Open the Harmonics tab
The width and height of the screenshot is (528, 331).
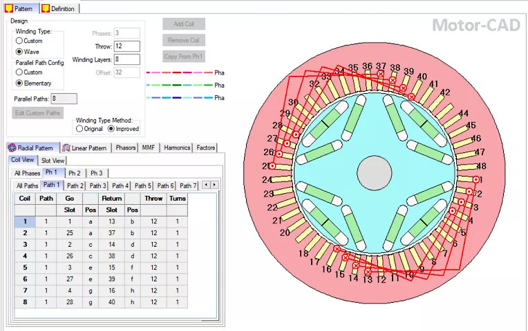pyautogui.click(x=176, y=148)
